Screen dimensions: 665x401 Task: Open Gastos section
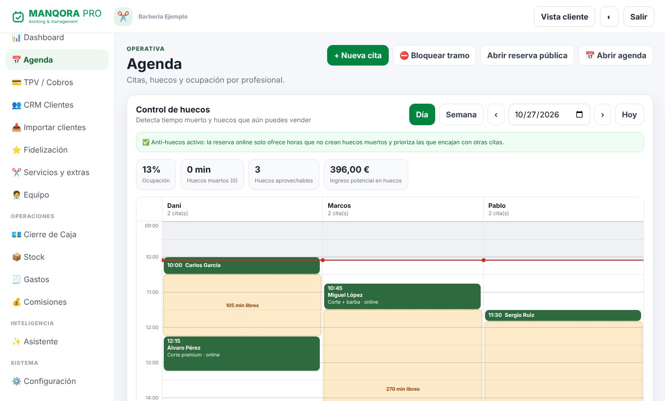pyautogui.click(x=57, y=279)
